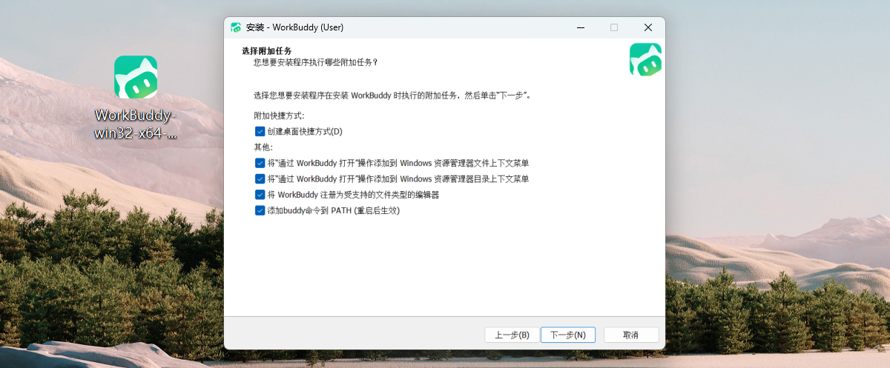
Task: Minimize the WorkBuddy setup window
Action: [580, 27]
